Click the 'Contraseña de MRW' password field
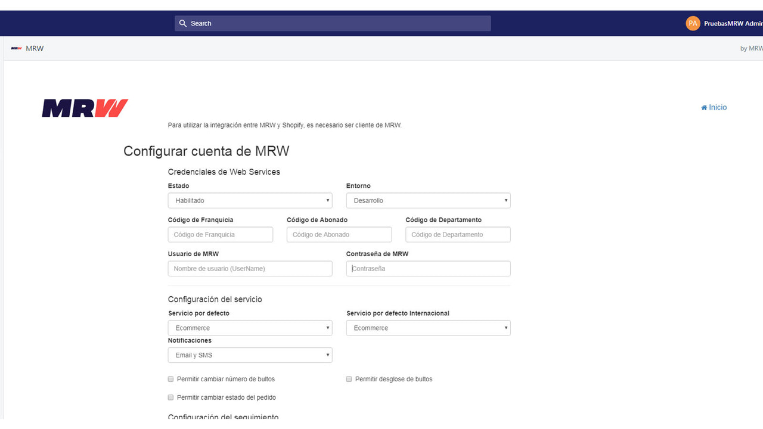This screenshot has width=763, height=429. click(428, 268)
